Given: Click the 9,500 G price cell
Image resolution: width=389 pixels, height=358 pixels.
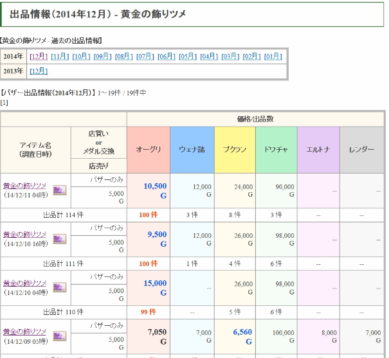Looking at the screenshot, I should tap(149, 239).
